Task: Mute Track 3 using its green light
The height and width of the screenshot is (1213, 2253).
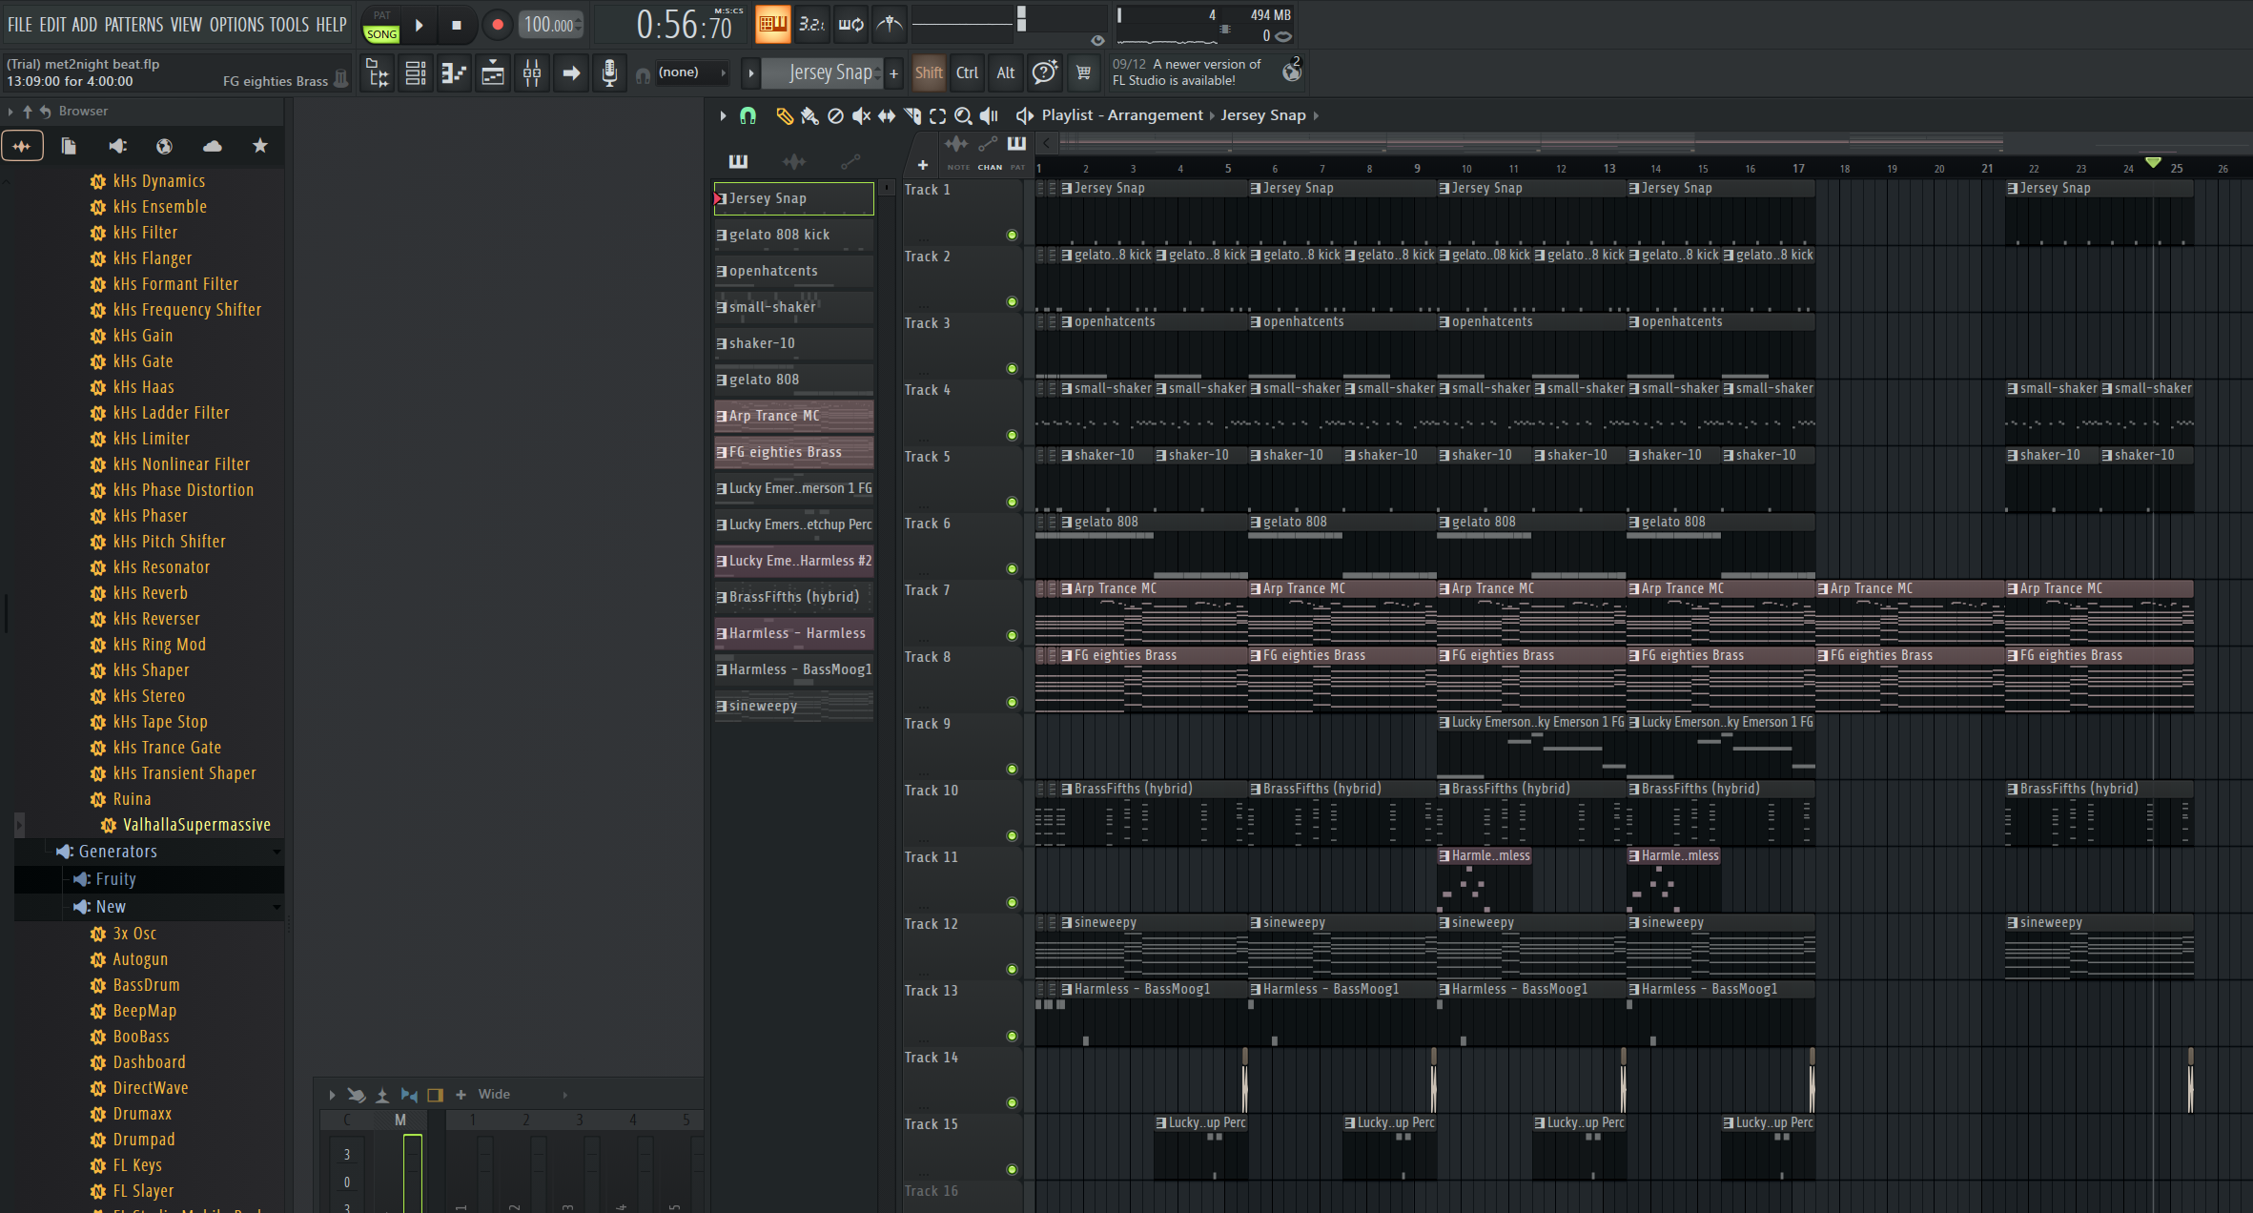Action: [1012, 368]
